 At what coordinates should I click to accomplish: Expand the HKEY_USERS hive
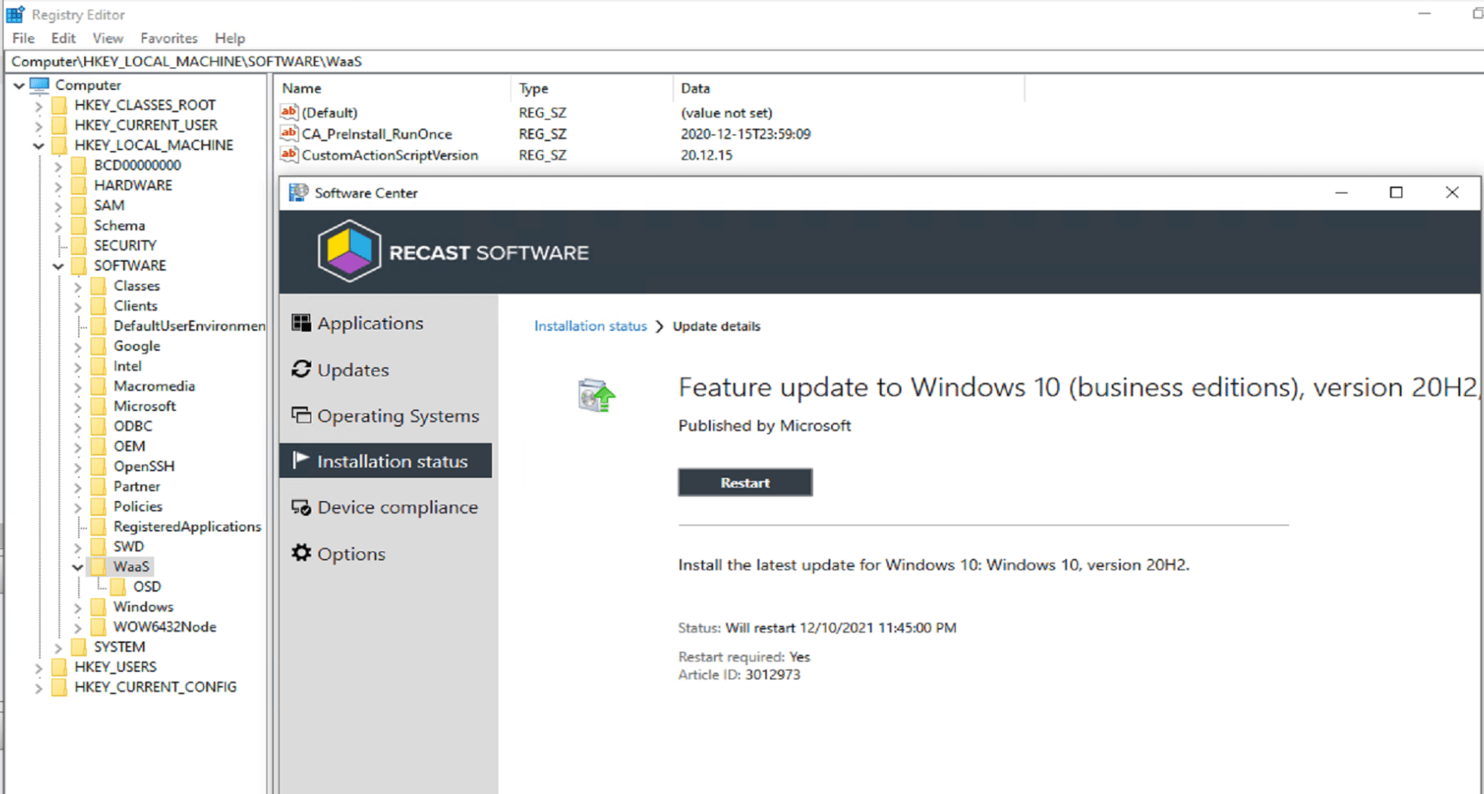pyautogui.click(x=38, y=668)
